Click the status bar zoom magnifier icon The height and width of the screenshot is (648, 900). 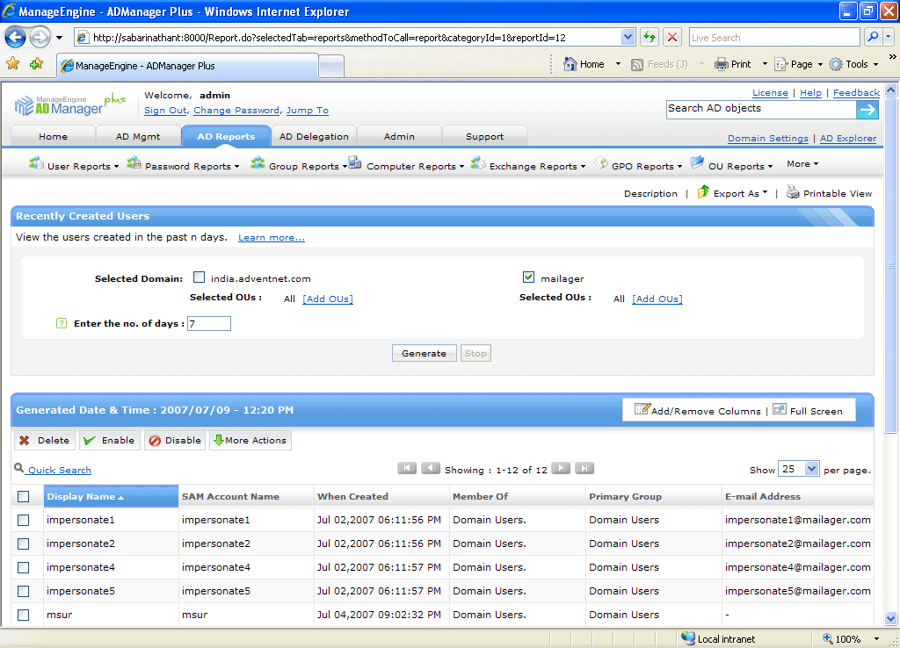pyautogui.click(x=828, y=638)
